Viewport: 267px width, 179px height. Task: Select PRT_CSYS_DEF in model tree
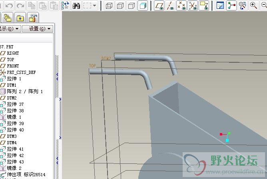(x=21, y=72)
